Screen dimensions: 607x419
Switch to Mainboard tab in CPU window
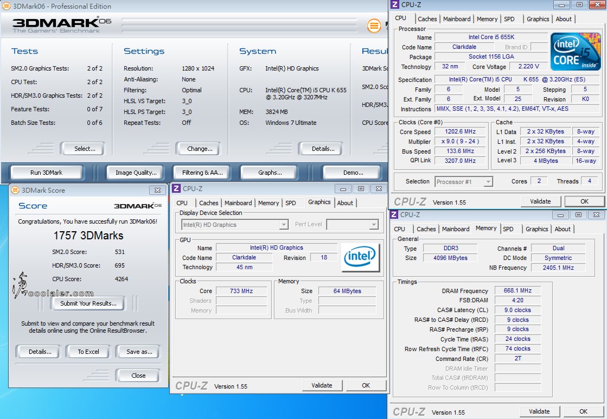pos(457,19)
